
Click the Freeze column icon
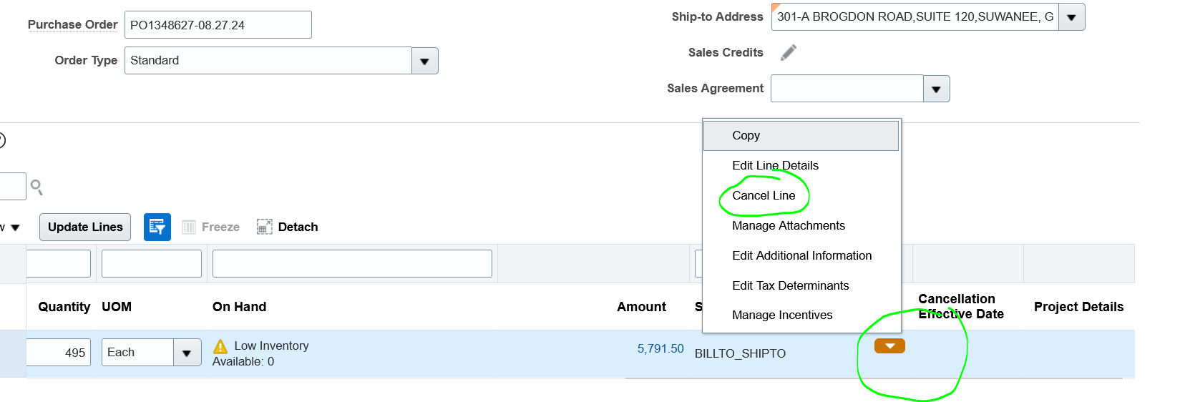click(x=189, y=227)
